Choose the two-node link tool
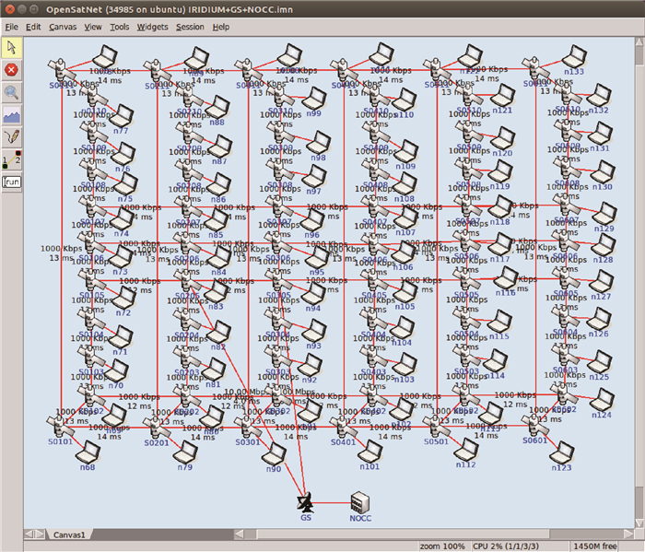The height and width of the screenshot is (552, 645). click(x=12, y=160)
